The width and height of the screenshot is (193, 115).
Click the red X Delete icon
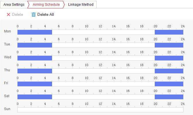[x=8, y=14]
